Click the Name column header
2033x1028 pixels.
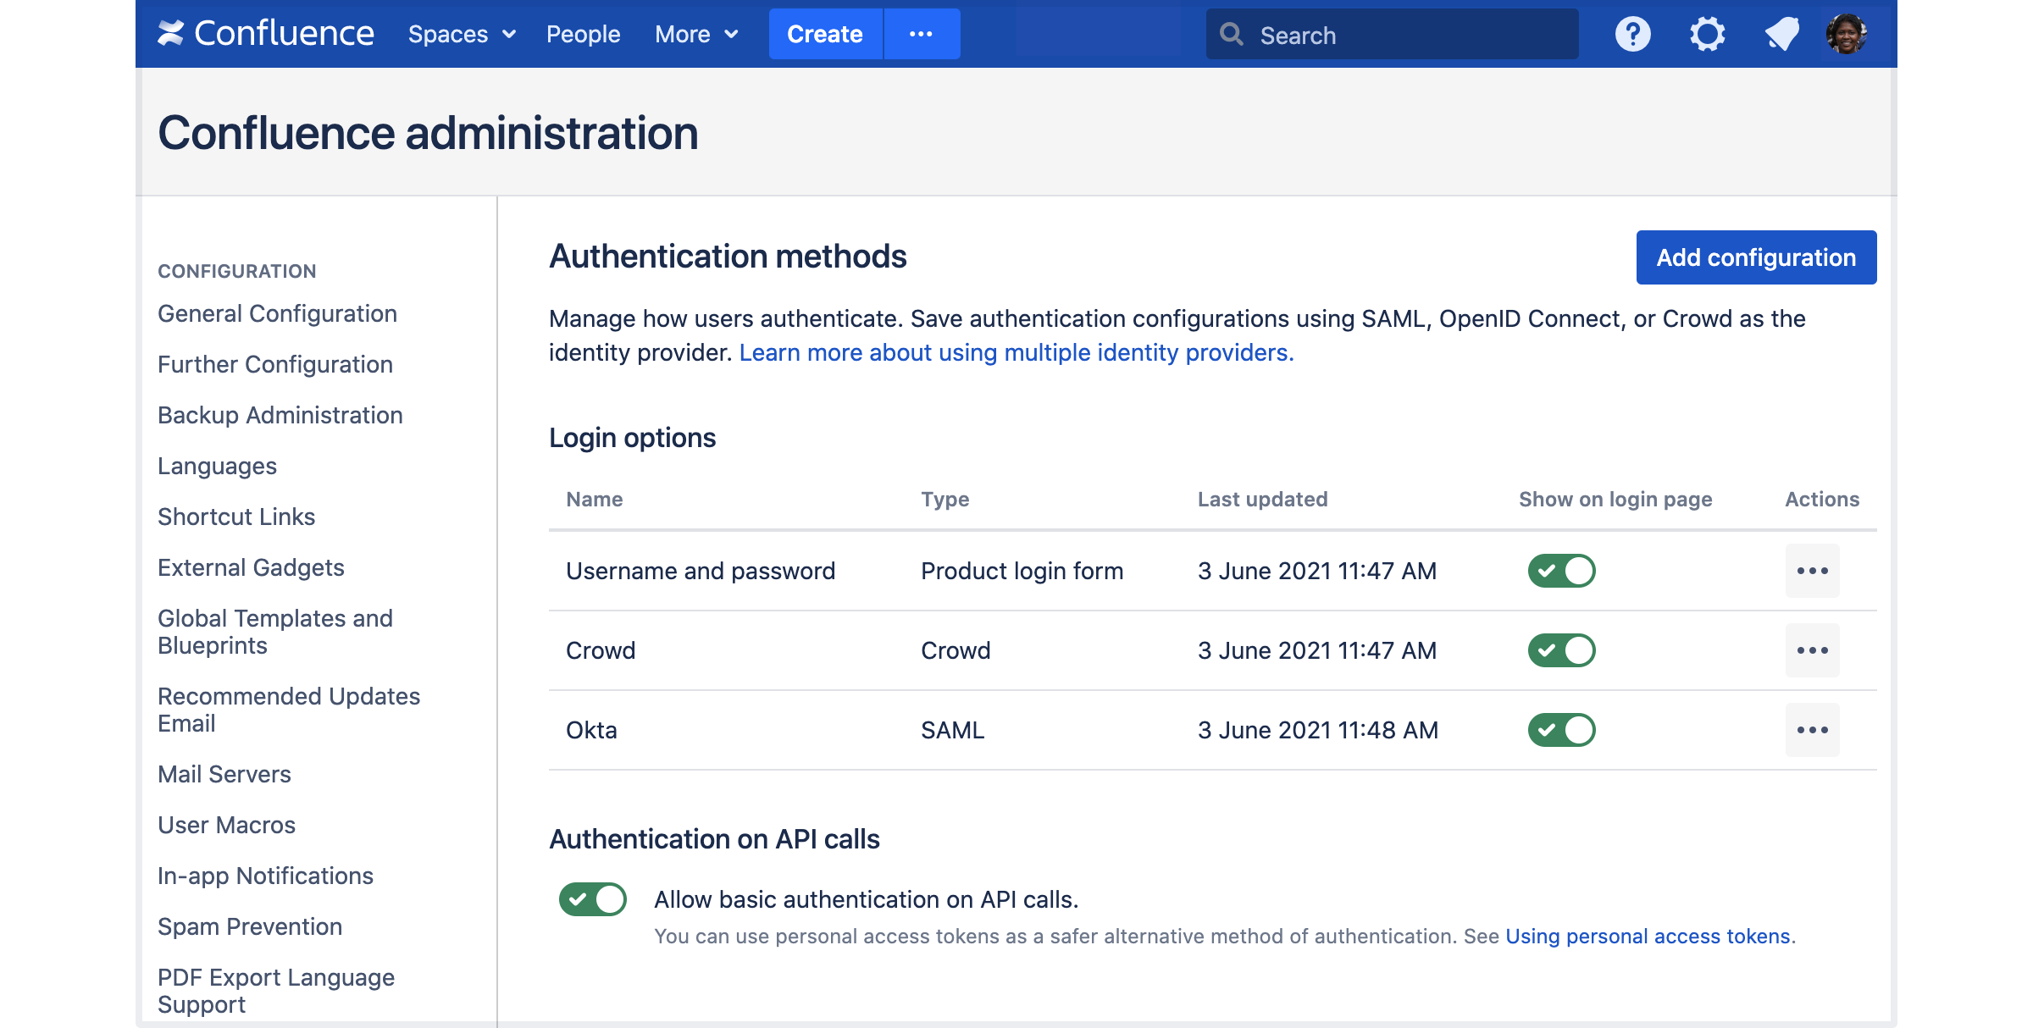[595, 500]
